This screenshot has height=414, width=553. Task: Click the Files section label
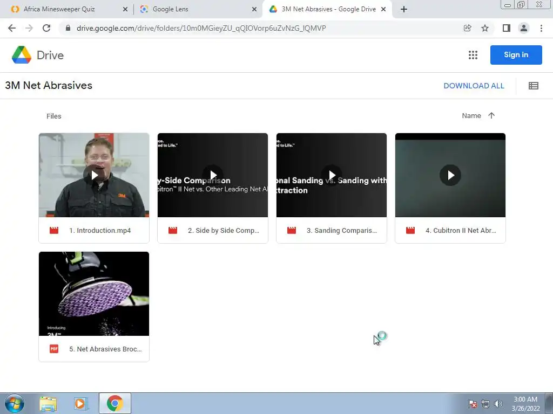(x=54, y=116)
